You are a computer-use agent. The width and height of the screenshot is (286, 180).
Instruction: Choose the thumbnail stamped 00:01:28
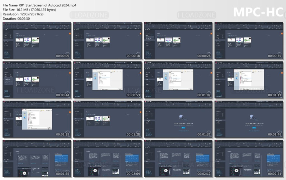107,119
